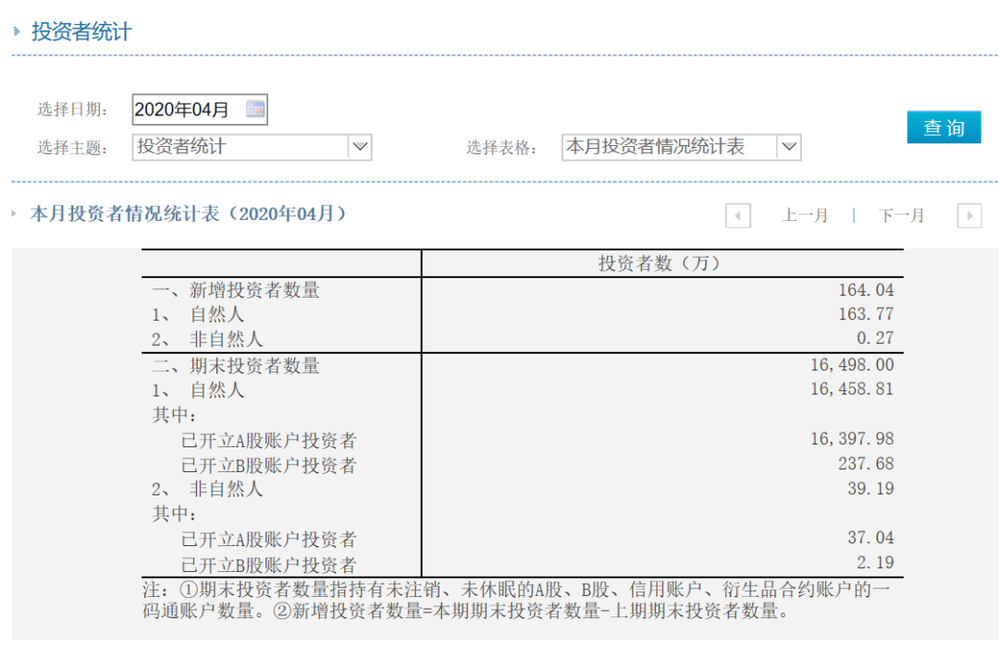Focus the 2020年04月 date input field
The width and height of the screenshot is (999, 645).
pos(187,109)
